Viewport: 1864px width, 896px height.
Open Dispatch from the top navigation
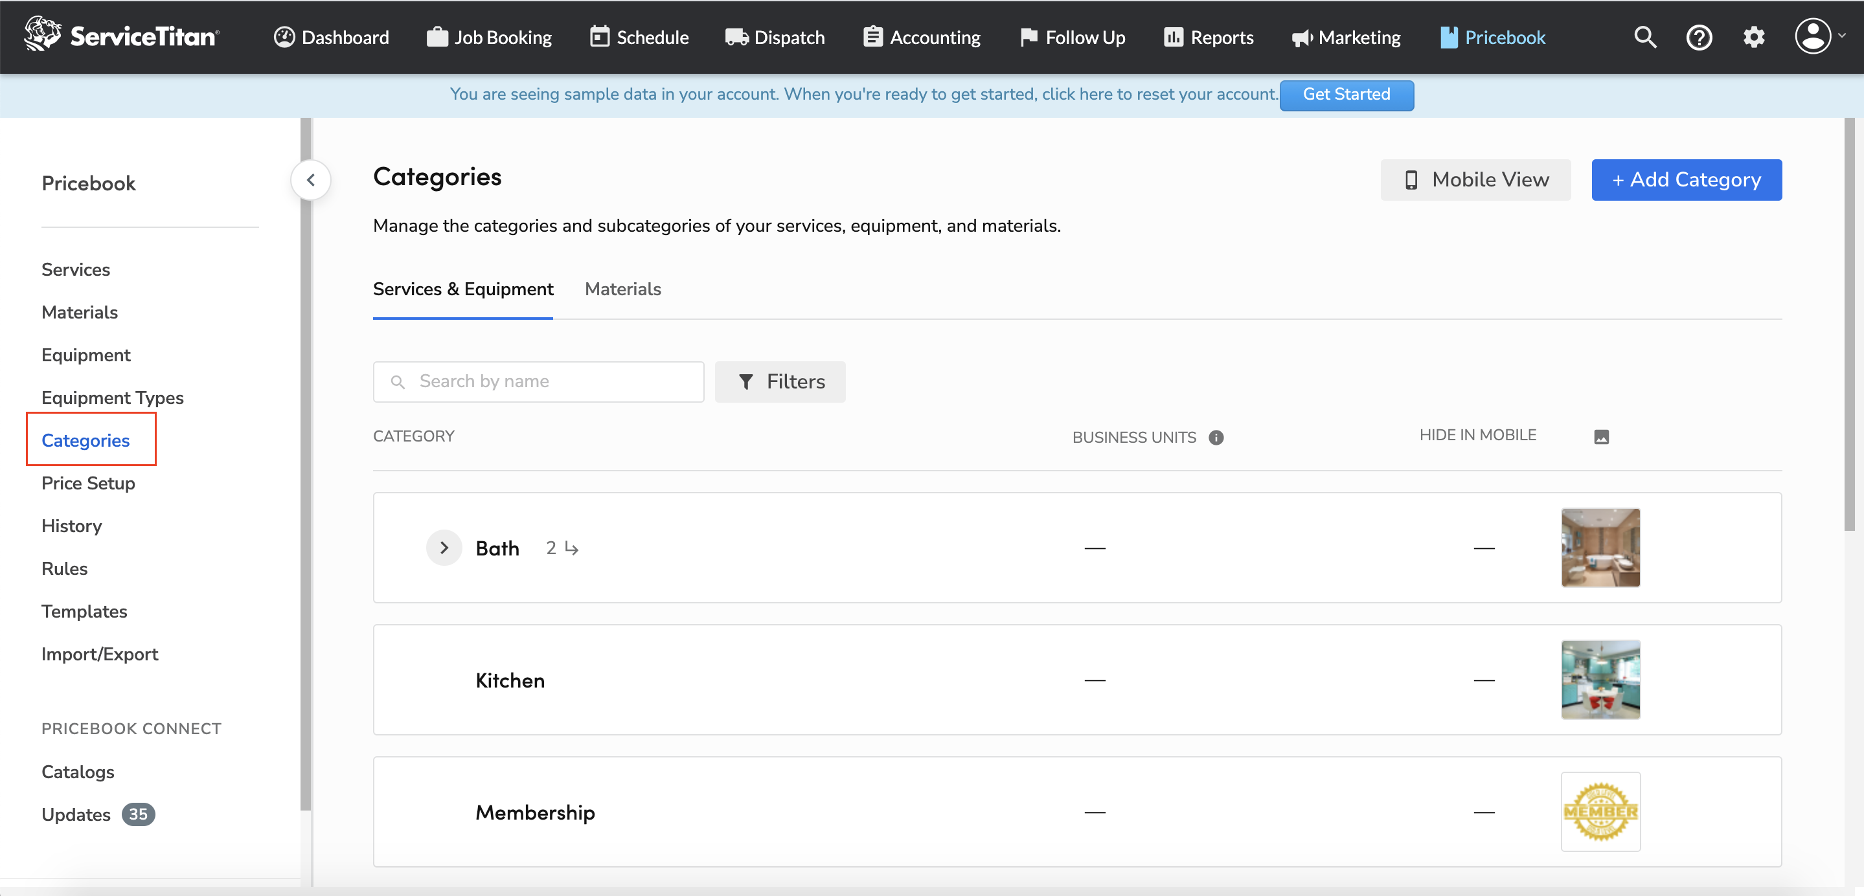[x=775, y=37]
